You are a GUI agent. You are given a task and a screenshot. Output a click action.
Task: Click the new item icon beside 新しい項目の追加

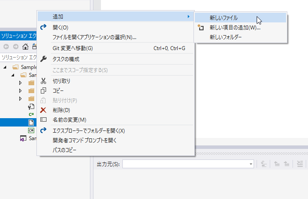point(201,27)
